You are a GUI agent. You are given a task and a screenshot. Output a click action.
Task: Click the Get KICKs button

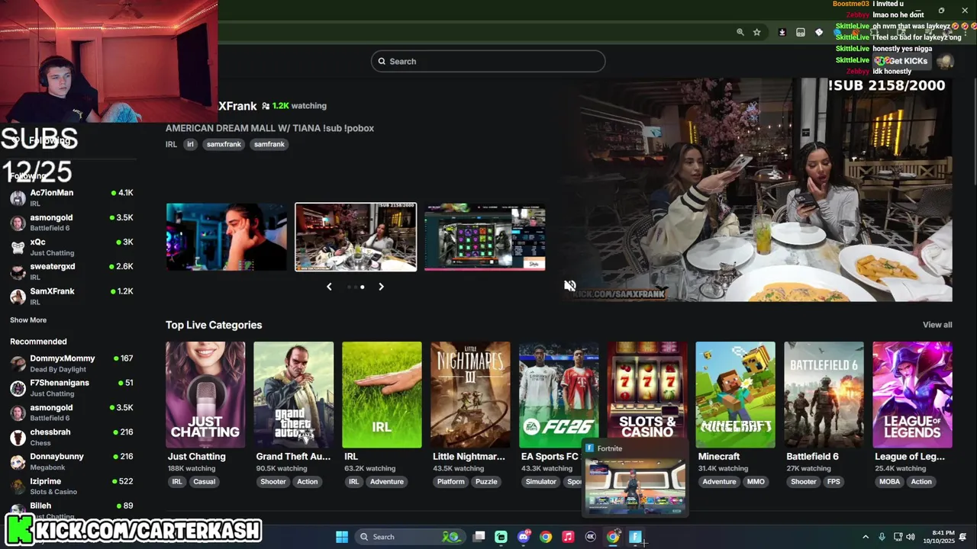point(901,61)
